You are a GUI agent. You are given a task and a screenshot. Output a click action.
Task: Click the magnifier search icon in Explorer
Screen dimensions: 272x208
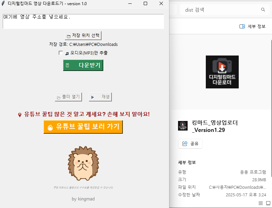[263, 10]
